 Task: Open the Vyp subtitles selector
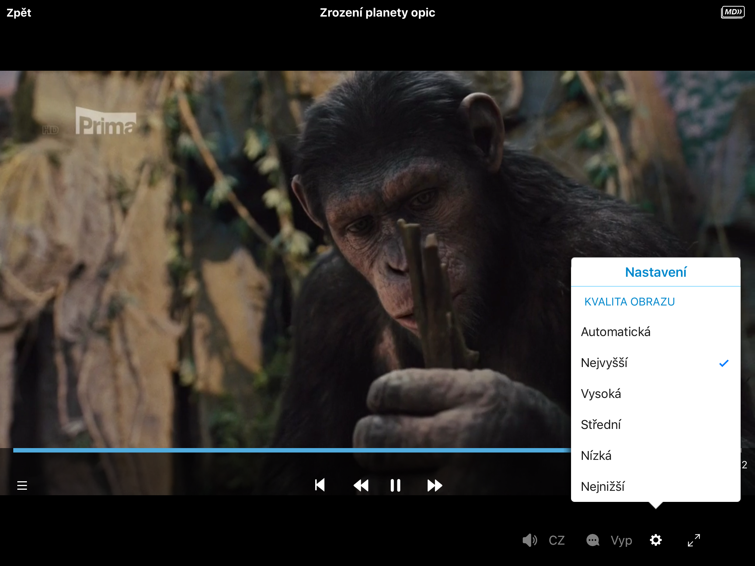621,540
